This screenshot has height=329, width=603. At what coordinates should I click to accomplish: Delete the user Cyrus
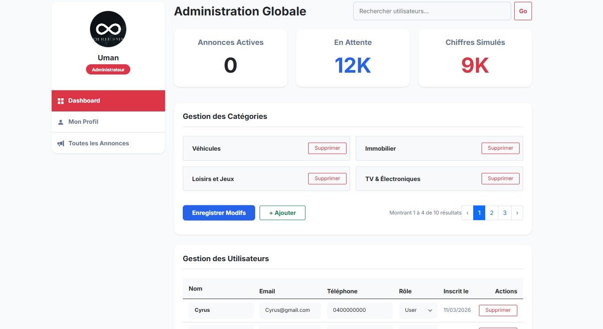pyautogui.click(x=498, y=311)
